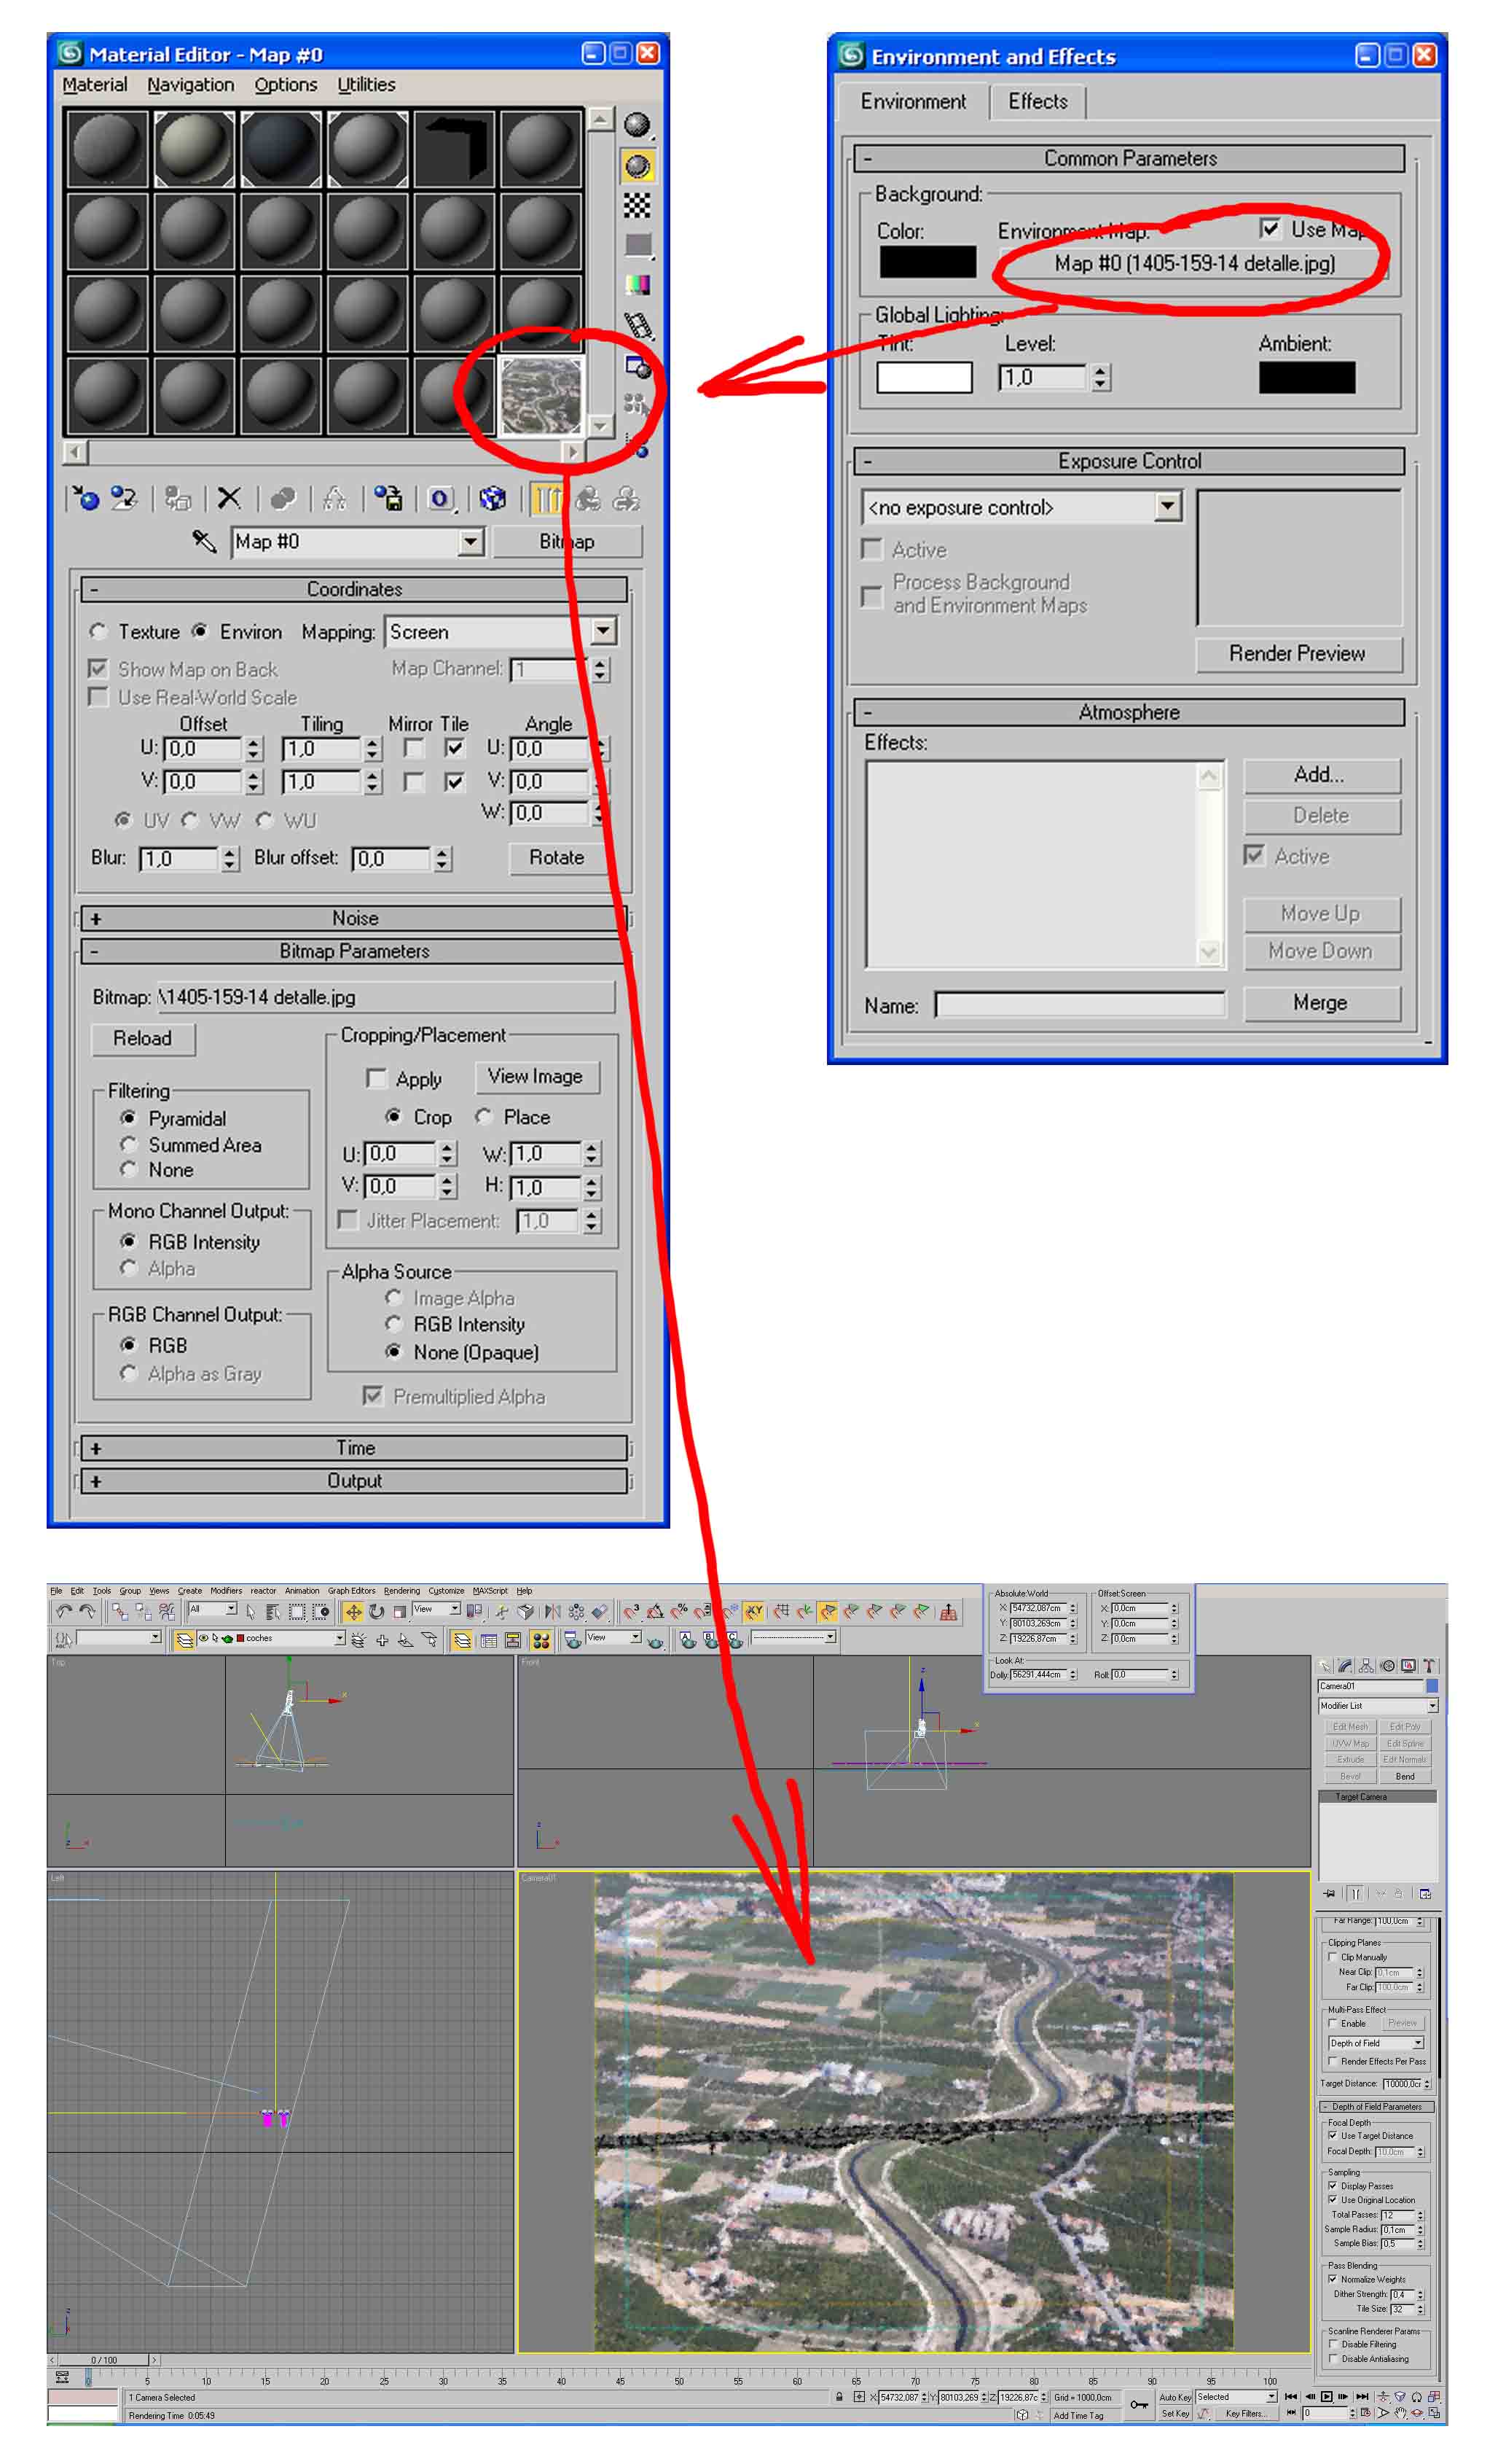Pick material with eyedropper tool

204,542
